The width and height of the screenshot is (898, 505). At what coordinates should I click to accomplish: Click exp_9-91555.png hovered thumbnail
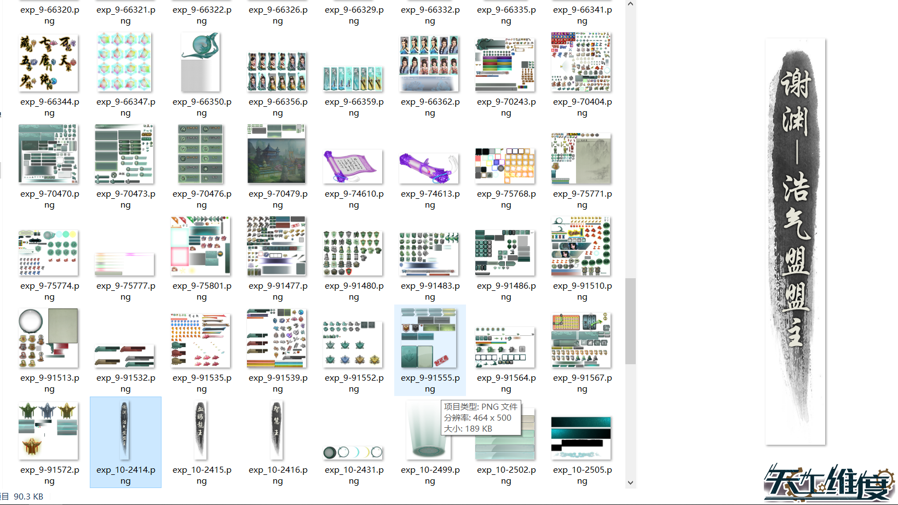[429, 338]
